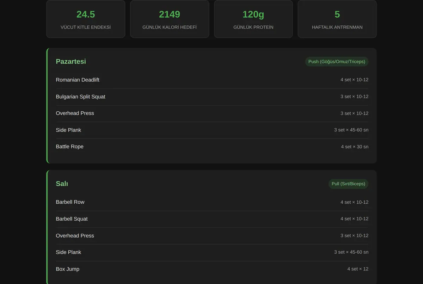The image size is (423, 284).
Task: Click the set count beside Barbell Row
Action: pyautogui.click(x=354, y=202)
